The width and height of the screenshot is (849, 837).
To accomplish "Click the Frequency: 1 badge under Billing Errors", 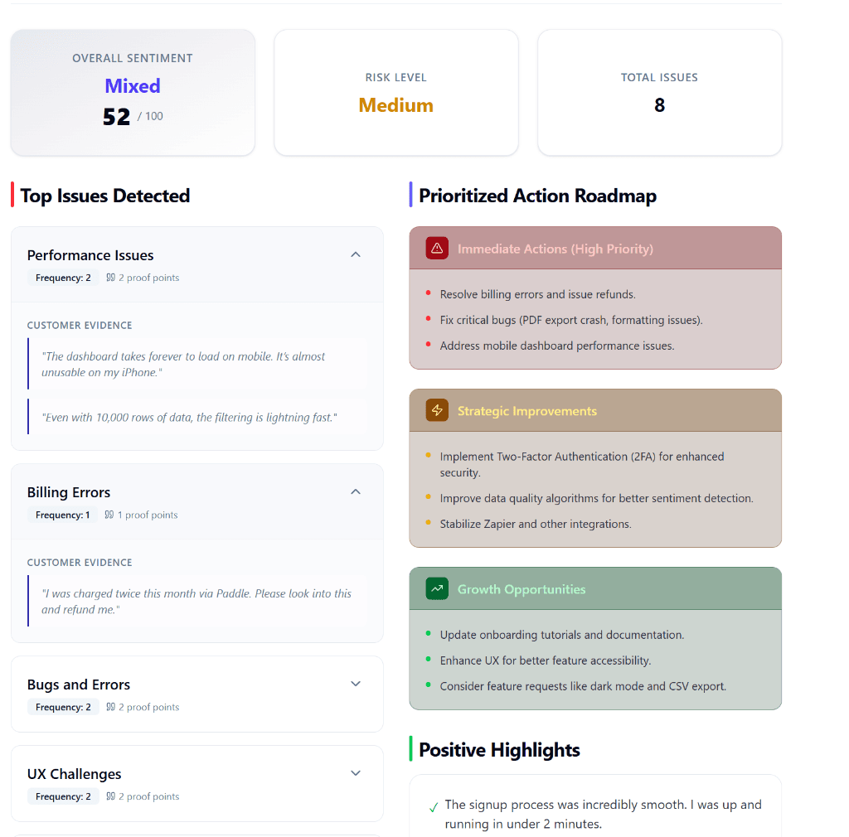I will click(62, 515).
